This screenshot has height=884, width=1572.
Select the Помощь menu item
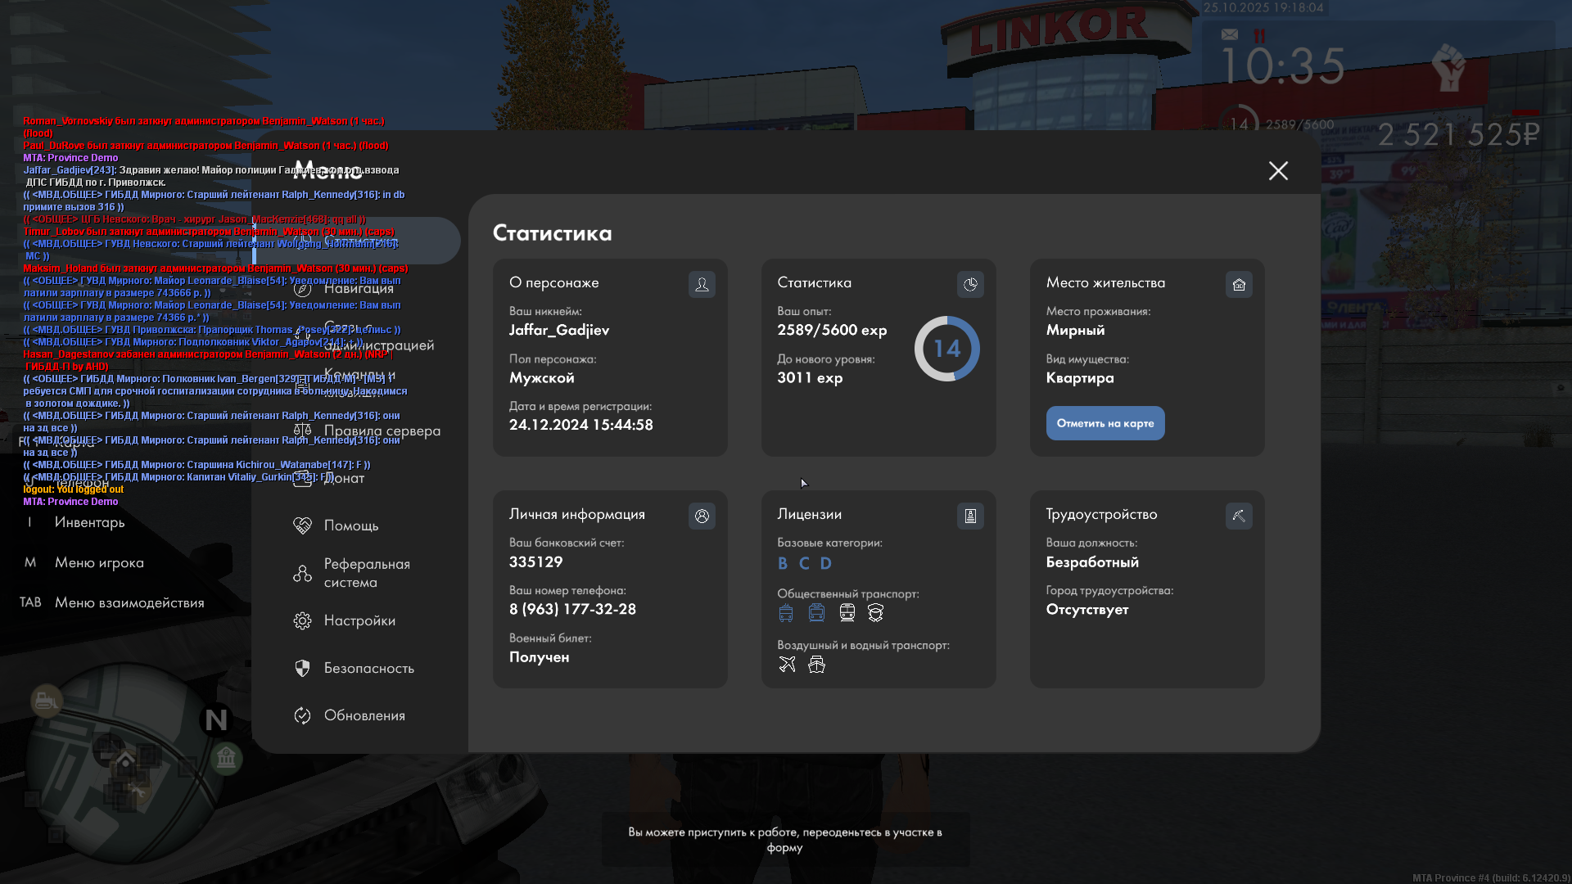coord(350,525)
